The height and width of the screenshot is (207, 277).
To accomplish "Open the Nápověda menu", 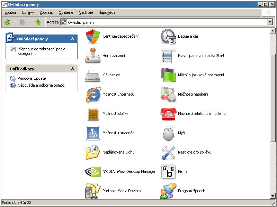I will pyautogui.click(x=107, y=12).
